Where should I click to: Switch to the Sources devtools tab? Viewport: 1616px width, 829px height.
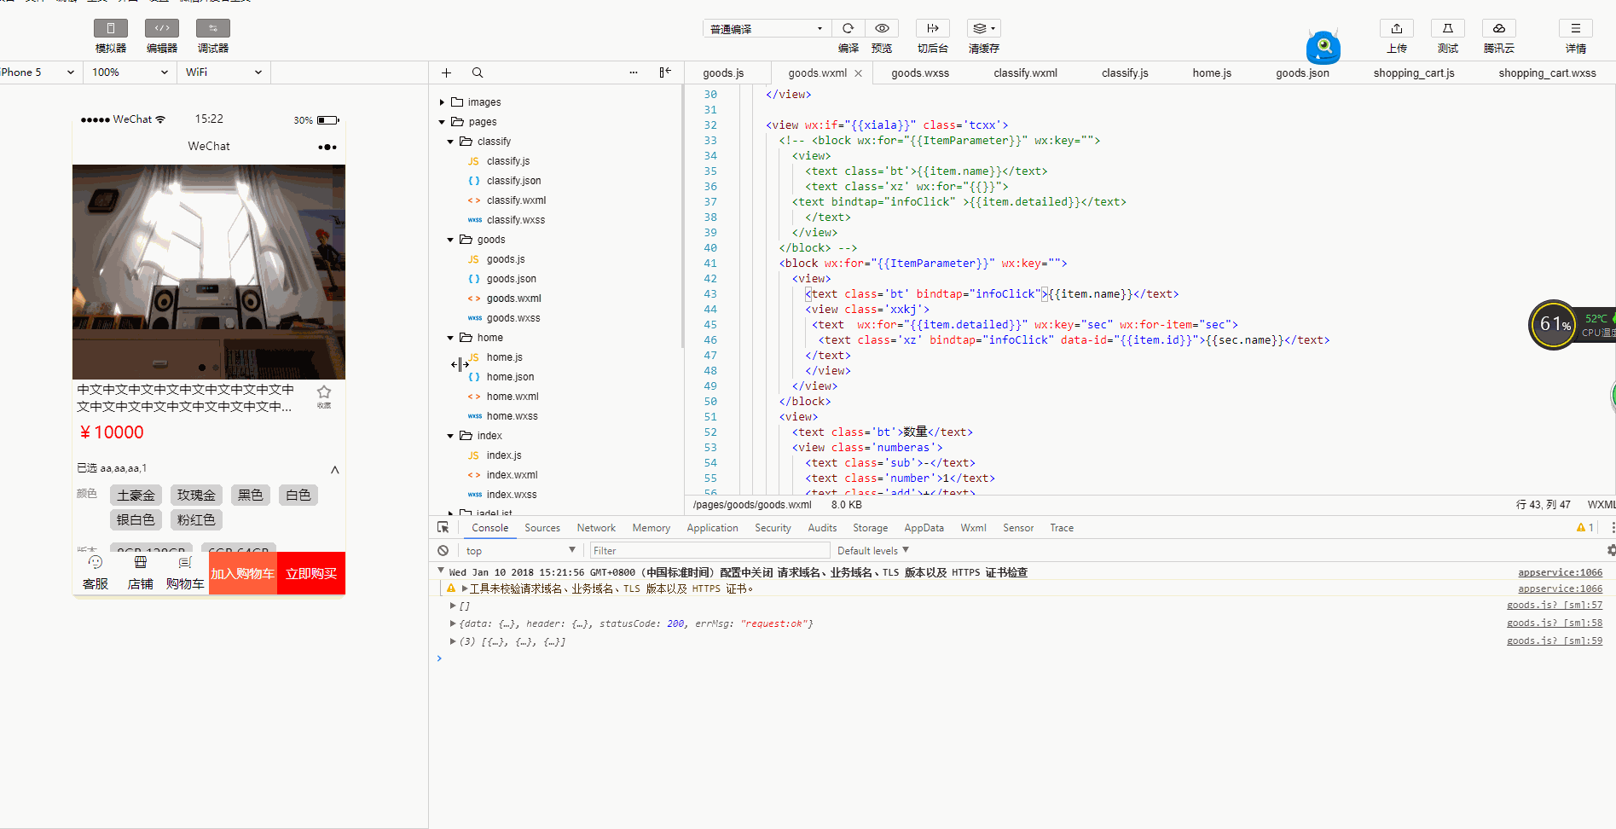tap(542, 528)
